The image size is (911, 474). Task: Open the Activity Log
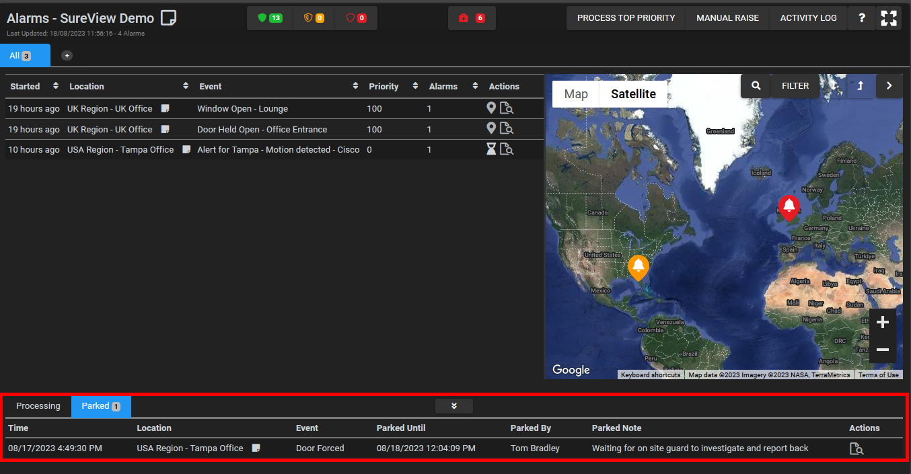[x=808, y=18]
